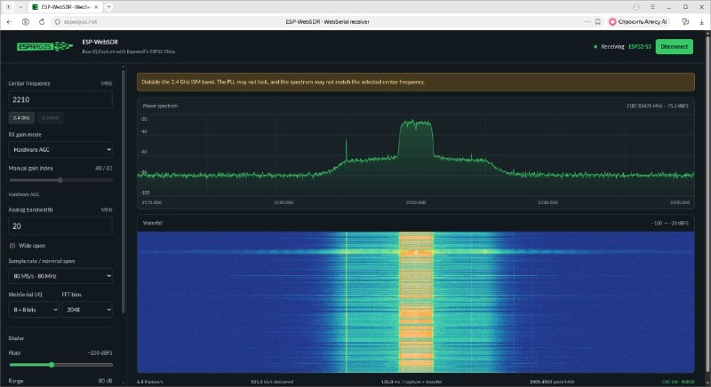Click the ESPARGOS logo
The image size is (711, 387).
(44, 46)
